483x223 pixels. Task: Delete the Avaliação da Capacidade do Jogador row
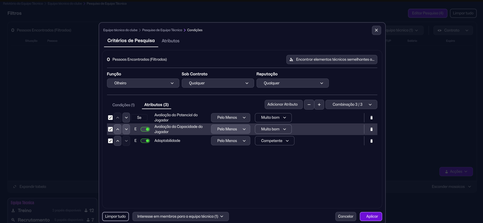pos(371,129)
